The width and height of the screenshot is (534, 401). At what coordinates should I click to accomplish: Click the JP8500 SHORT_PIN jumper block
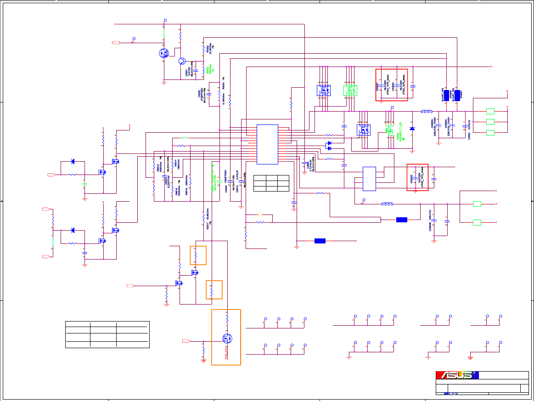(x=446, y=96)
